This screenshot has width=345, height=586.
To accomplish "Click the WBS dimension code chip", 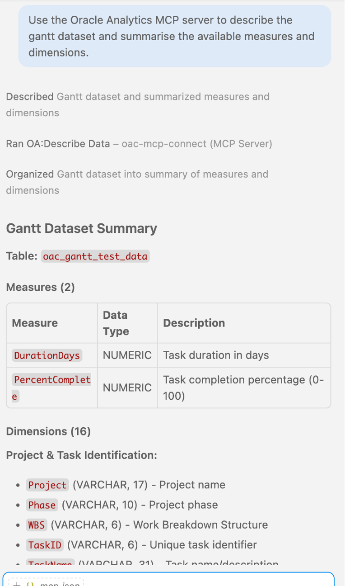I will click(x=37, y=525).
